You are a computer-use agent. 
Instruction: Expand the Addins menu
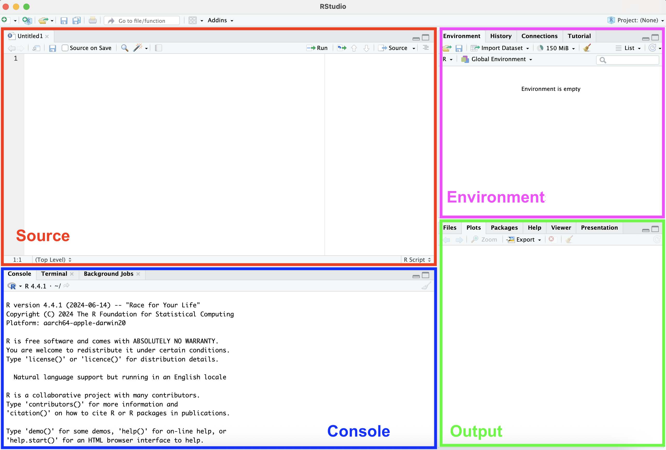(x=220, y=20)
